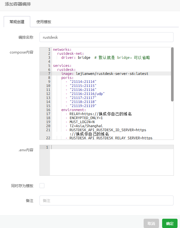Focus the 备注 input field
The height and width of the screenshot is (228, 180).
click(x=106, y=200)
